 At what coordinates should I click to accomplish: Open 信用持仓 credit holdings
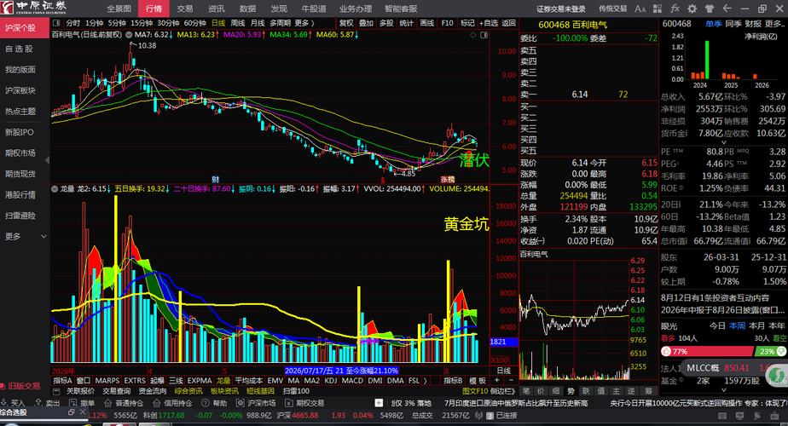point(172,403)
